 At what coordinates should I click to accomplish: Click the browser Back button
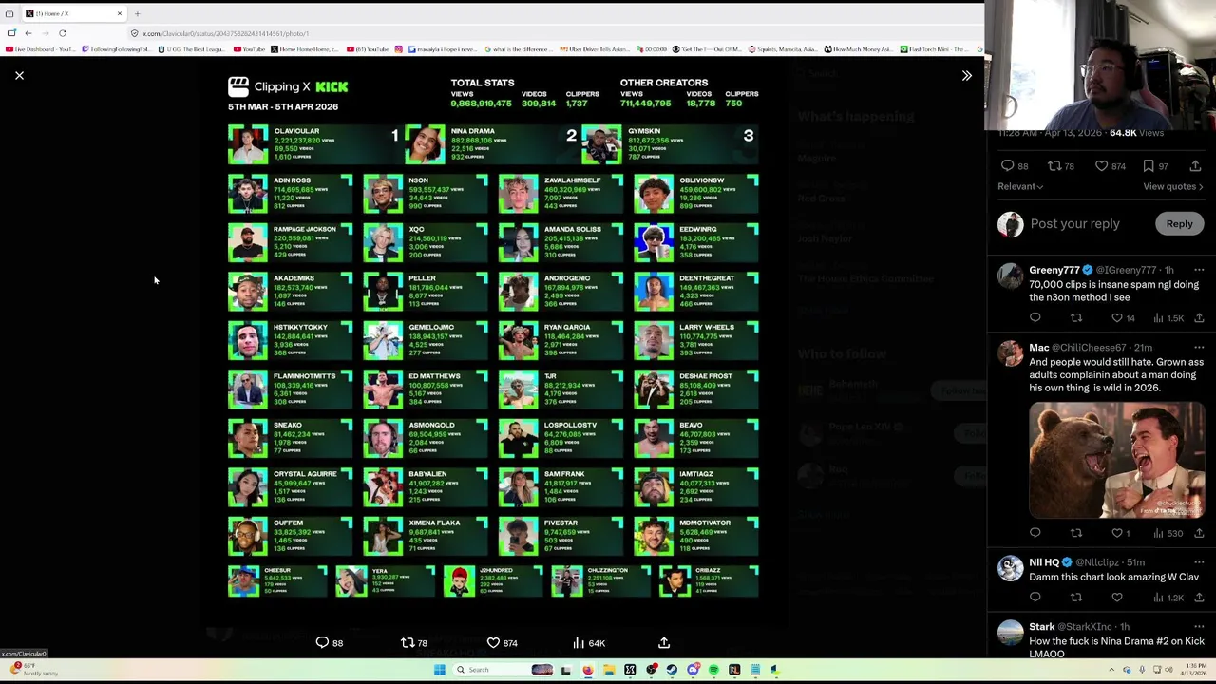coord(28,33)
